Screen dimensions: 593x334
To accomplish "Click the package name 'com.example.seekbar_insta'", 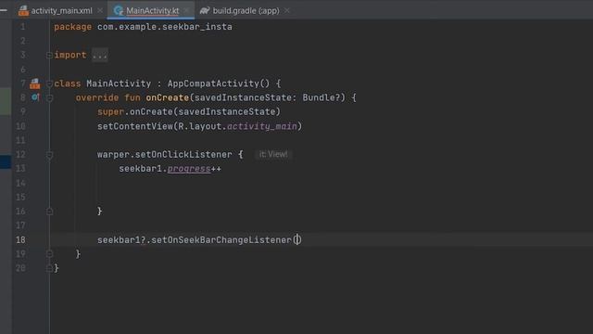I will 165,27.
